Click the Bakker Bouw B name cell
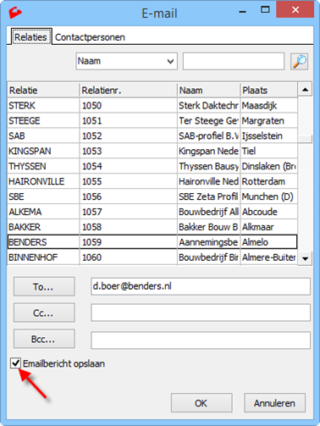The image size is (320, 426). (x=208, y=227)
